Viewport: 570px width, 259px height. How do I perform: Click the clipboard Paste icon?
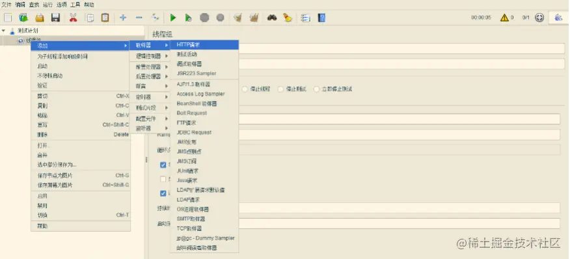pyautogui.click(x=105, y=18)
